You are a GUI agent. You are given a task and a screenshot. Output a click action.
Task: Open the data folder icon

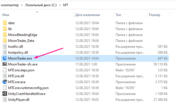pos(5,23)
